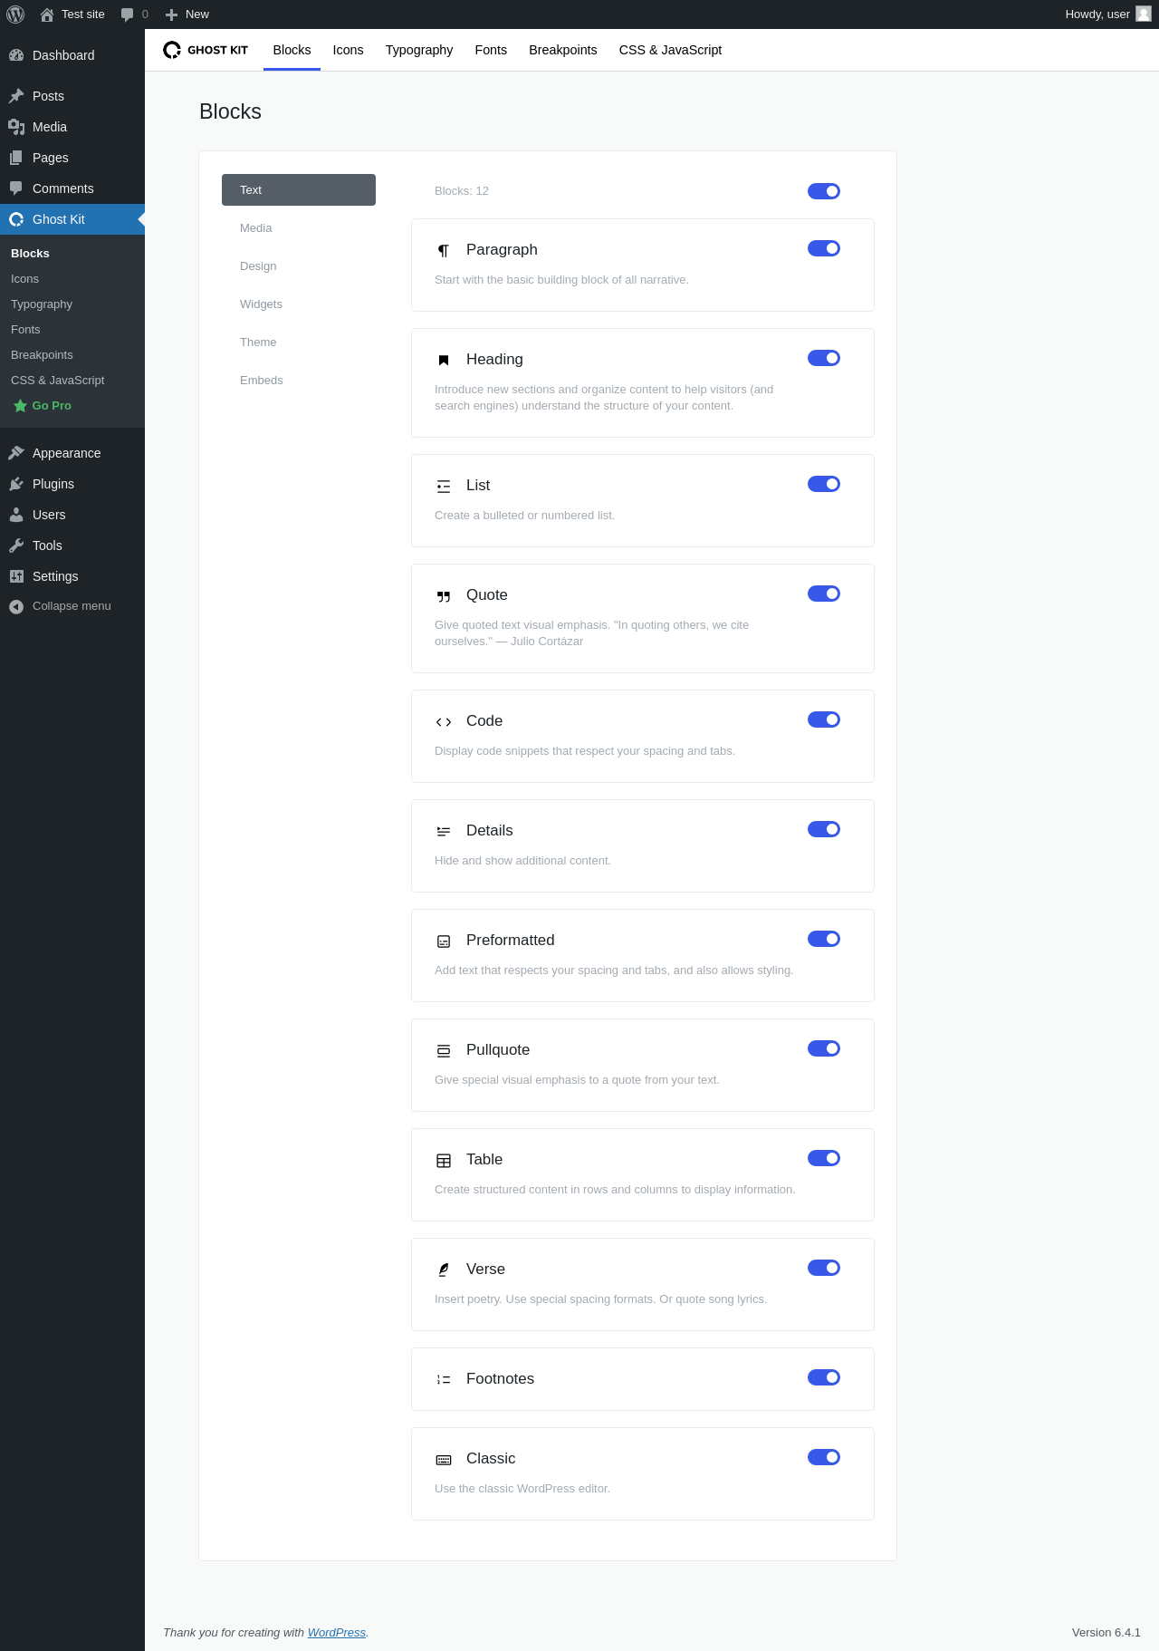Click the Classic block keyboard icon
The image size is (1159, 1651).
(444, 1459)
